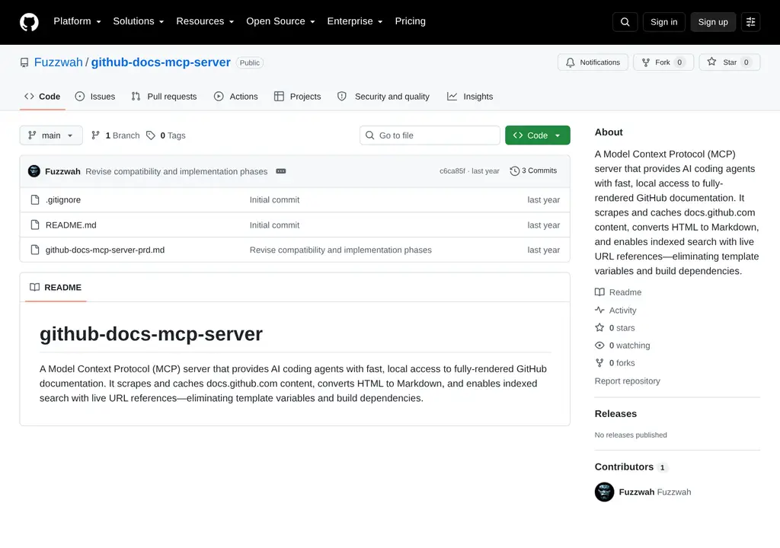Click the file icon next to README.md
This screenshot has height=548, width=780.
[35, 225]
